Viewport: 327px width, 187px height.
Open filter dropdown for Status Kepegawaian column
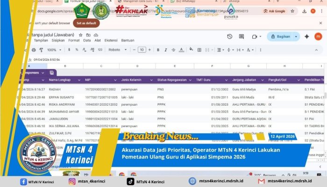(190, 80)
